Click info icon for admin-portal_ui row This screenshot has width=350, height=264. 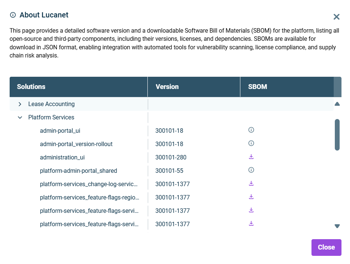pos(251,130)
